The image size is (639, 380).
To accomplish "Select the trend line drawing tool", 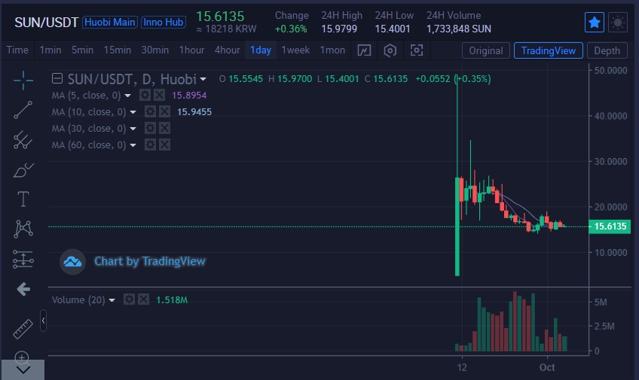I will tap(23, 111).
